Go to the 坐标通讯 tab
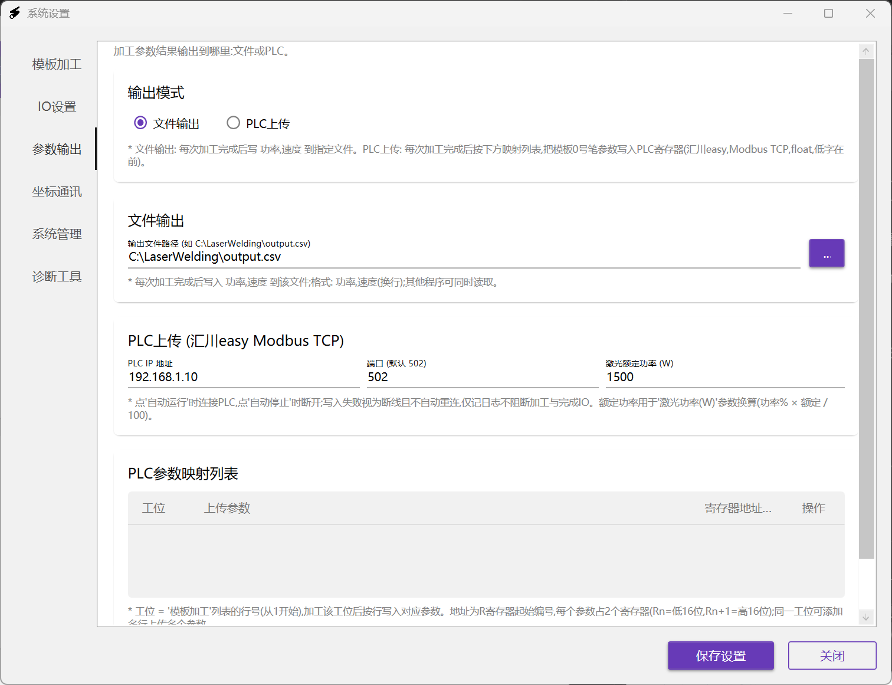Screen dimensions: 892x685 pyautogui.click(x=57, y=192)
